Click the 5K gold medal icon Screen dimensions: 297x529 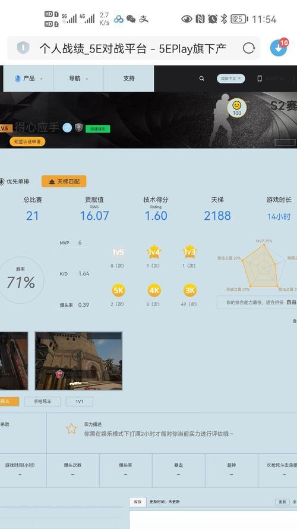[118, 290]
